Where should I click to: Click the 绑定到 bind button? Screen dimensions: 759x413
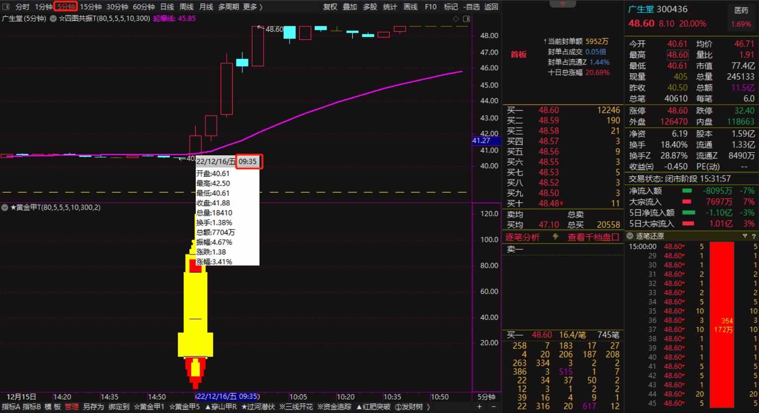click(x=119, y=407)
